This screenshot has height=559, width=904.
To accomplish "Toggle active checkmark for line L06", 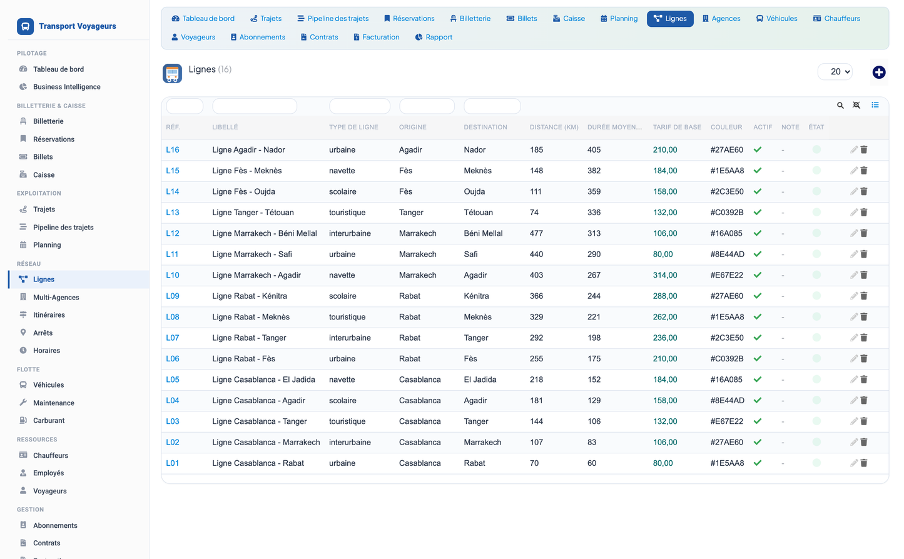I will pos(758,359).
